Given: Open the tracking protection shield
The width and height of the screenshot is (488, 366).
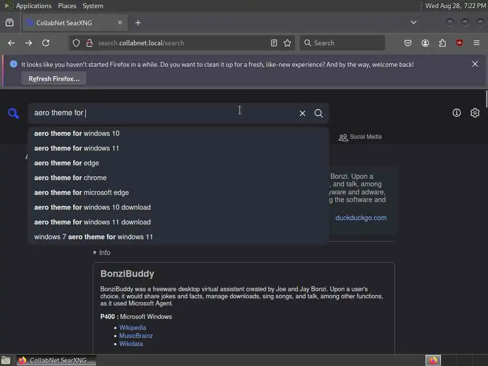Looking at the screenshot, I should tap(76, 43).
